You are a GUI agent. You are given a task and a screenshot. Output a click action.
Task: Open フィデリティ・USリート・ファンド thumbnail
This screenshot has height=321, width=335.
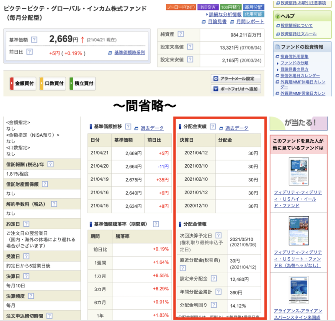coord(299,230)
